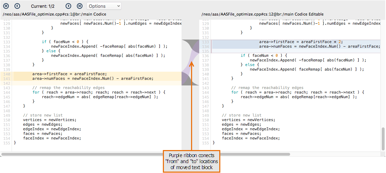The image size is (386, 173).
Task: Click right line 129 numEdges assignment
Action: 320,23
